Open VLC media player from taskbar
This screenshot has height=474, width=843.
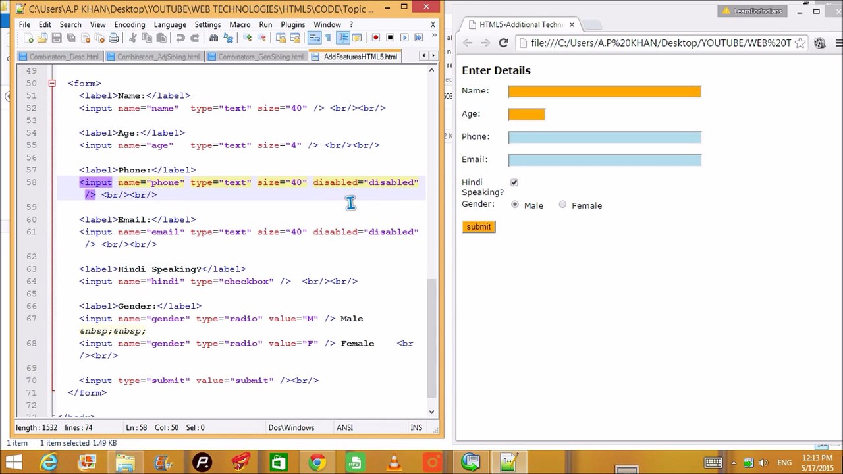[x=394, y=463]
